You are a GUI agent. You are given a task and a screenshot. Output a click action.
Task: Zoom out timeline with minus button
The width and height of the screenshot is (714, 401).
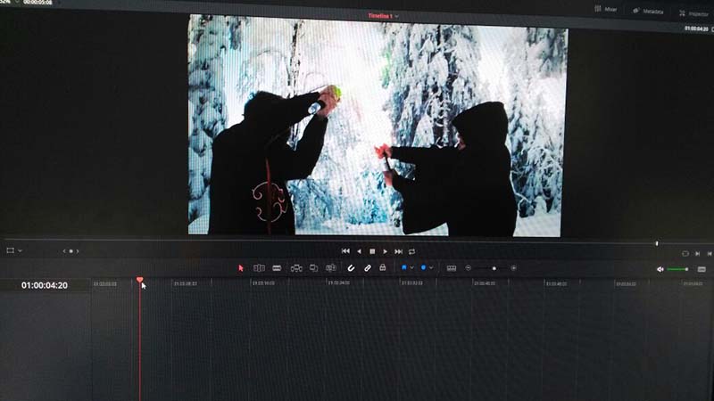[468, 268]
